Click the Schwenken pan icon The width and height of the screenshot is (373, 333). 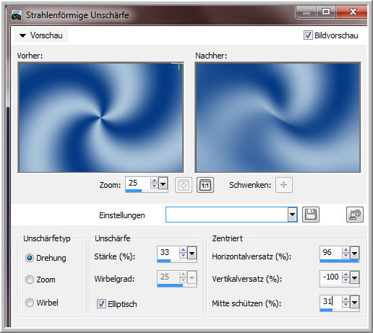284,185
